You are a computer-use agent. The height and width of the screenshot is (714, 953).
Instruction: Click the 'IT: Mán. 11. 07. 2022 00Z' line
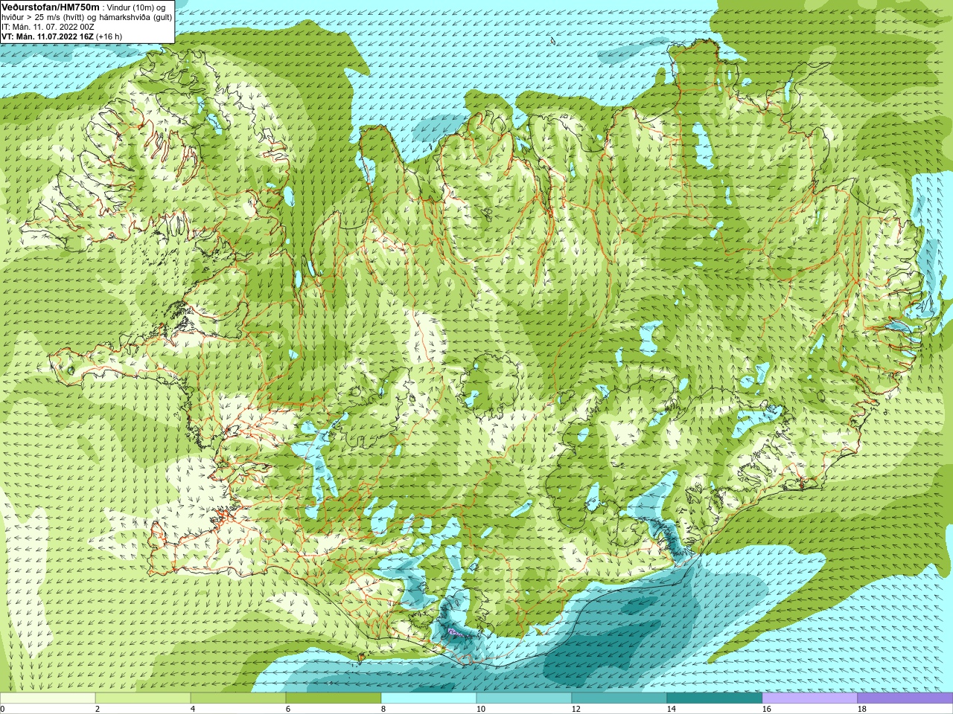tap(48, 26)
